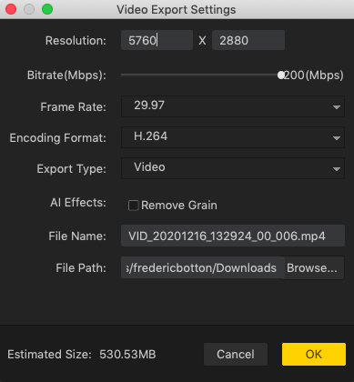This screenshot has width=354, height=382.
Task: Enable the Remove Grain checkbox
Action: click(133, 206)
